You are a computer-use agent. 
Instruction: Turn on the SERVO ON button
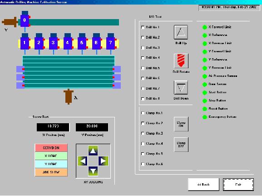tap(51, 148)
